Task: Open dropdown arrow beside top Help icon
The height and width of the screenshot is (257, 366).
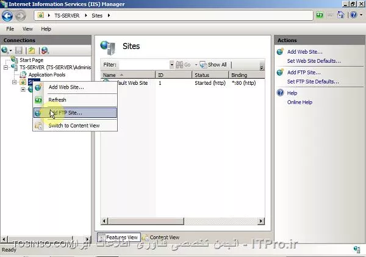Action: click(361, 15)
